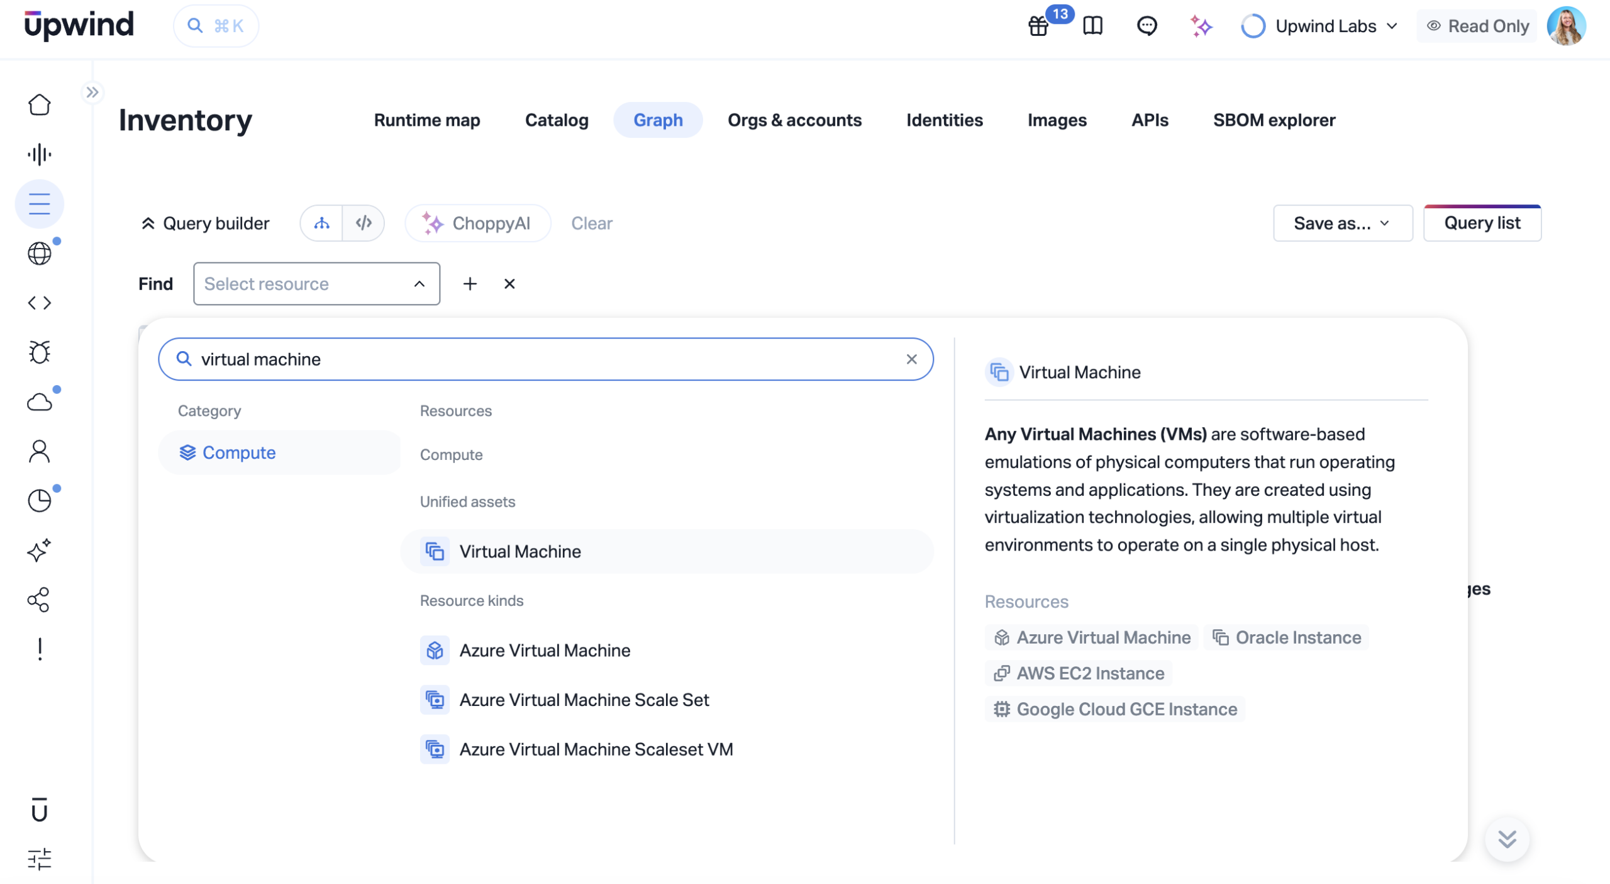
Task: Remove the Find row with X icon
Action: [x=509, y=284]
